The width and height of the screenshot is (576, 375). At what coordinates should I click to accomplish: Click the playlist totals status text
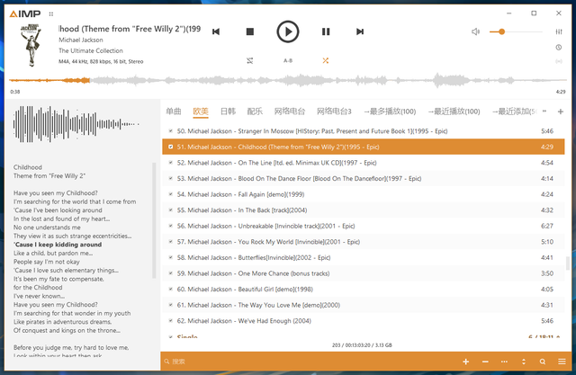point(362,345)
